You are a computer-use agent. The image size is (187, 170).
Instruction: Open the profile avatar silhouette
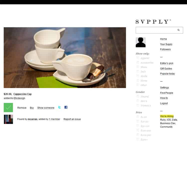click(x=141, y=42)
